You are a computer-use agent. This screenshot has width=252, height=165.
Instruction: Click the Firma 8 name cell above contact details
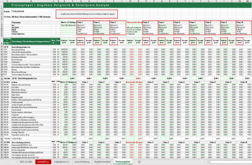[x=213, y=22]
